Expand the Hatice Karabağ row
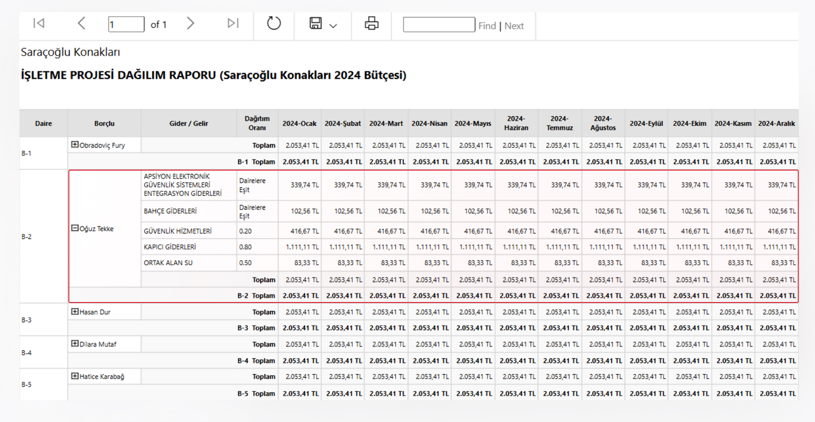The image size is (815, 422). 75,376
